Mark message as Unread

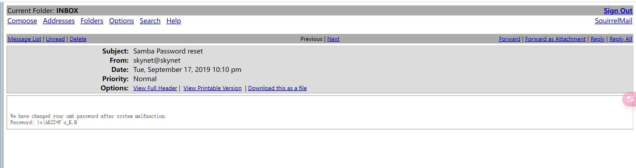point(55,39)
